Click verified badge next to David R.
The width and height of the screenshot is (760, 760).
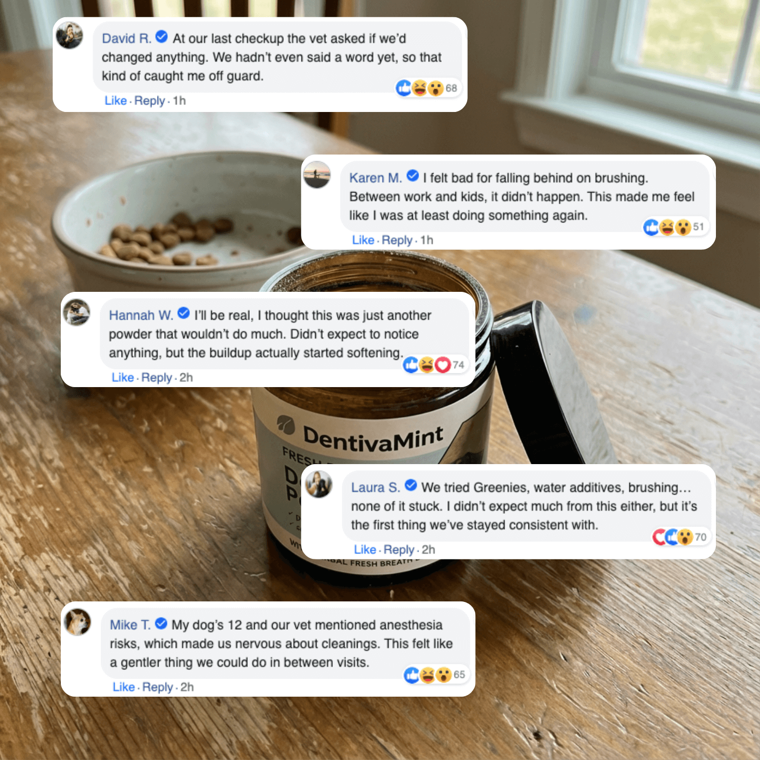(162, 37)
